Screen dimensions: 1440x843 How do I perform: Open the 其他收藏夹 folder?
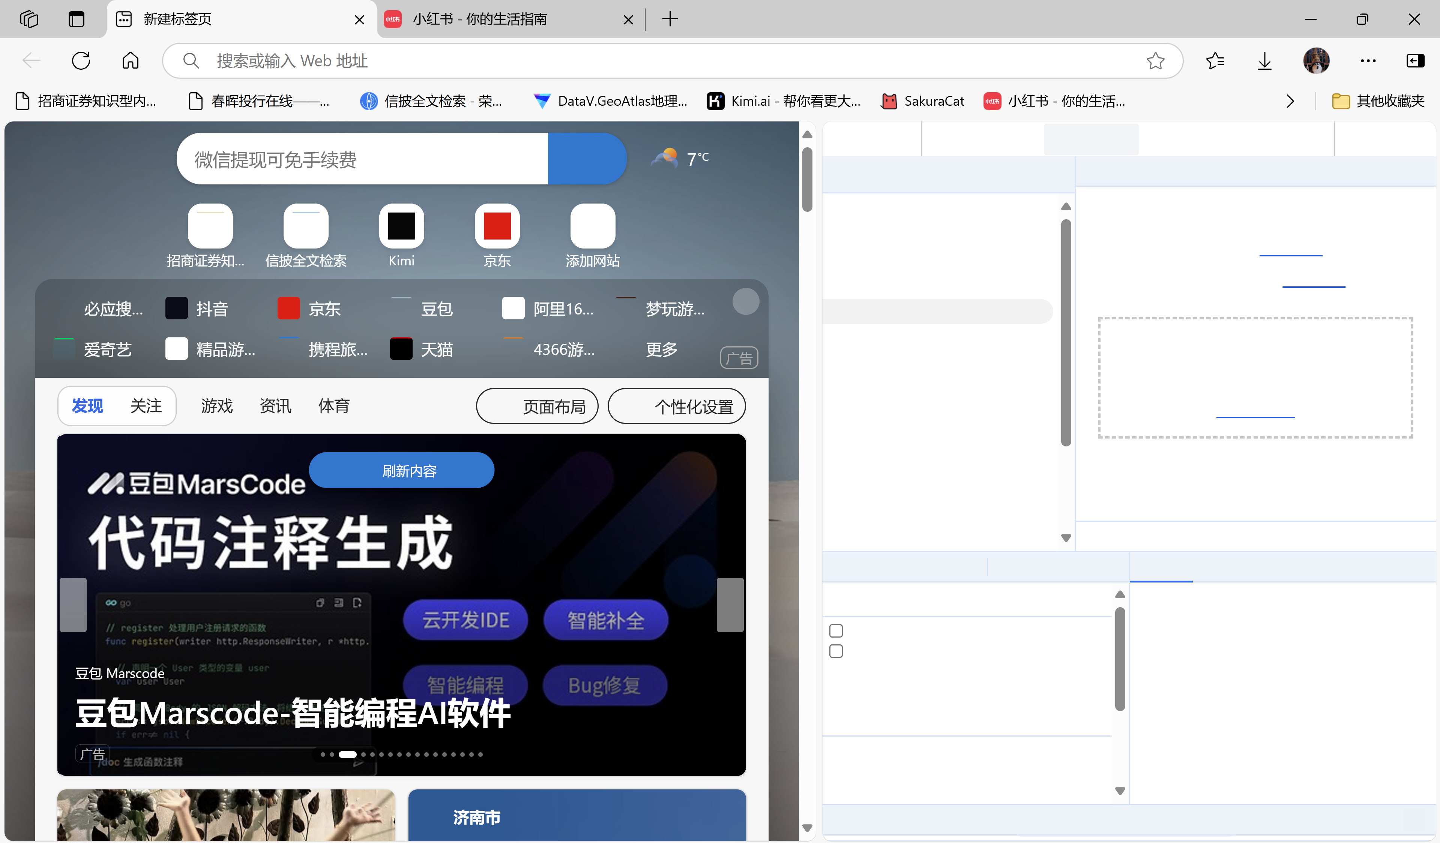point(1378,101)
